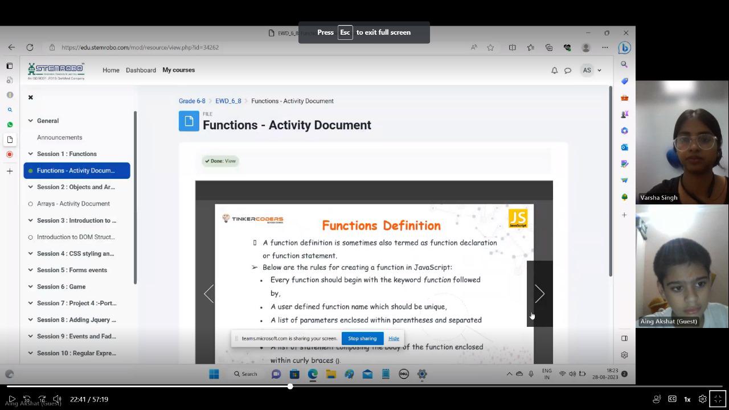This screenshot has height=410, width=729.
Task: Open My courses in top navigation
Action: point(179,70)
